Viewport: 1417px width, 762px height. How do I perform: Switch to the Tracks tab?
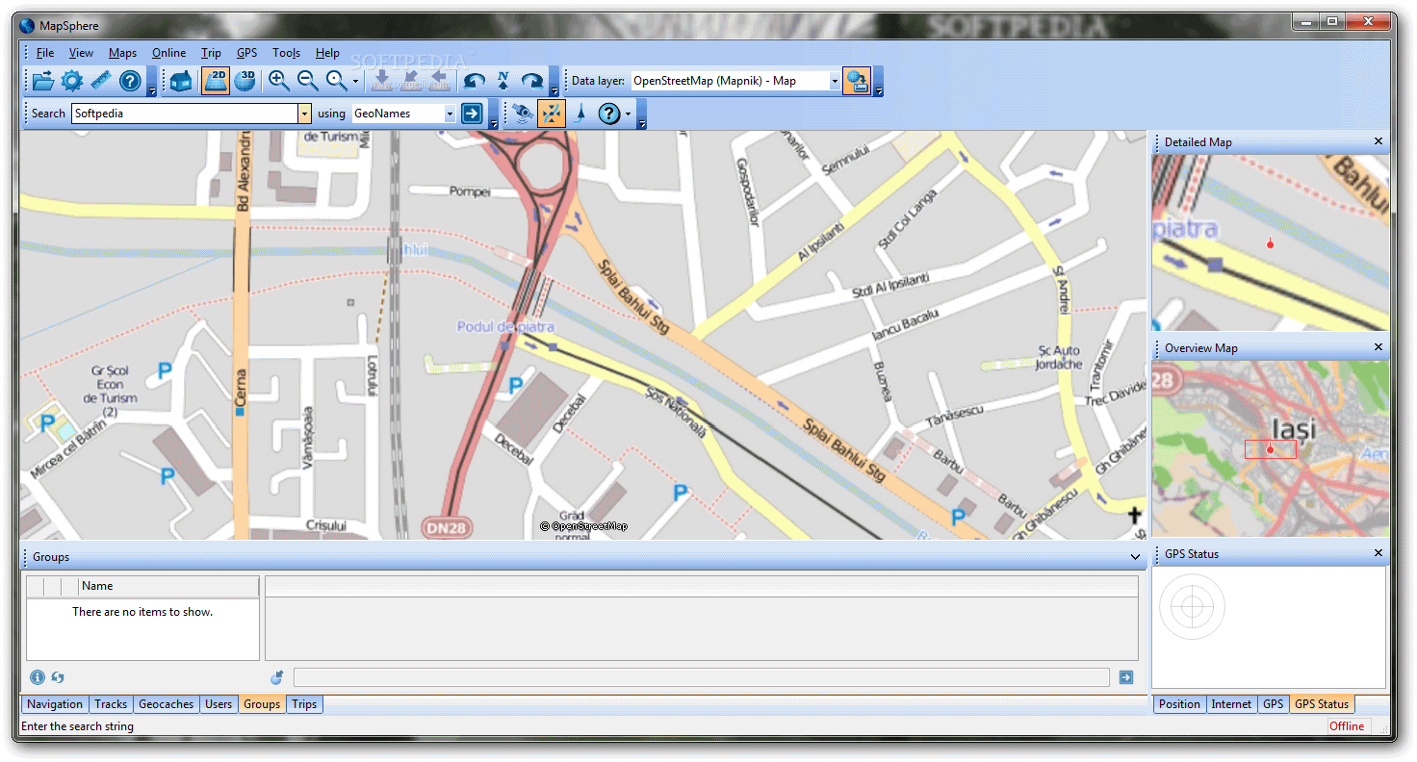111,704
